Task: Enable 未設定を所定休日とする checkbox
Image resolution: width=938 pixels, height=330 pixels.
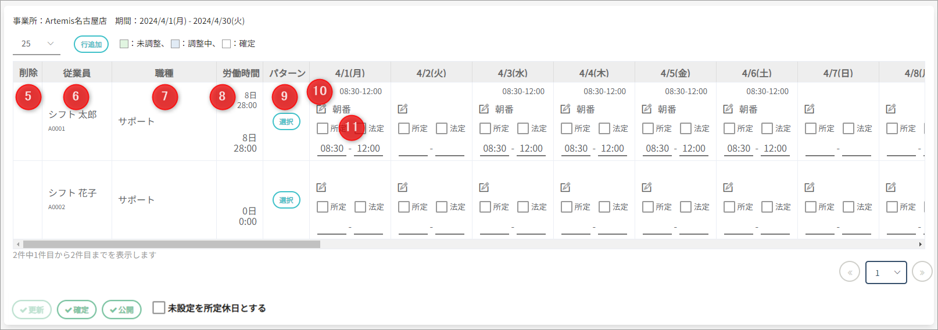Action: coord(159,308)
